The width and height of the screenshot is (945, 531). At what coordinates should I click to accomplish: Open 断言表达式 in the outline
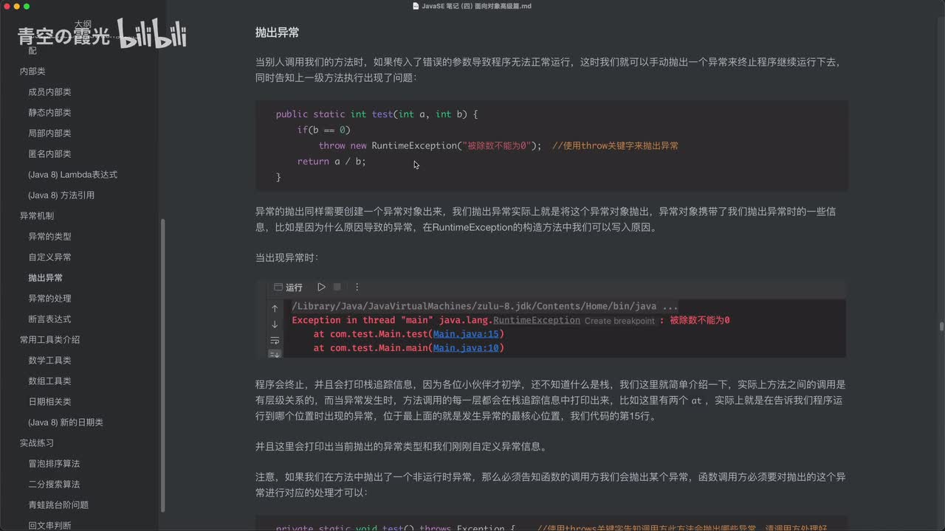pyautogui.click(x=49, y=319)
